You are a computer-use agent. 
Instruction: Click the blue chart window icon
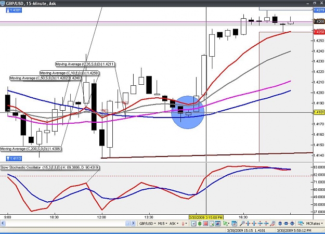(218, 224)
